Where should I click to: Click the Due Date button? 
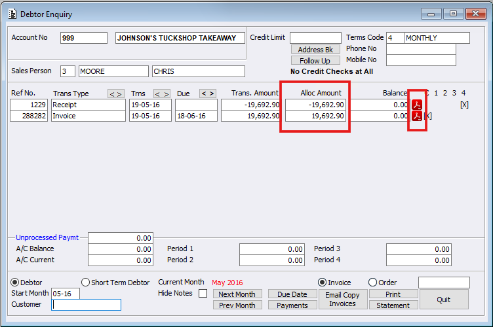pos(292,294)
